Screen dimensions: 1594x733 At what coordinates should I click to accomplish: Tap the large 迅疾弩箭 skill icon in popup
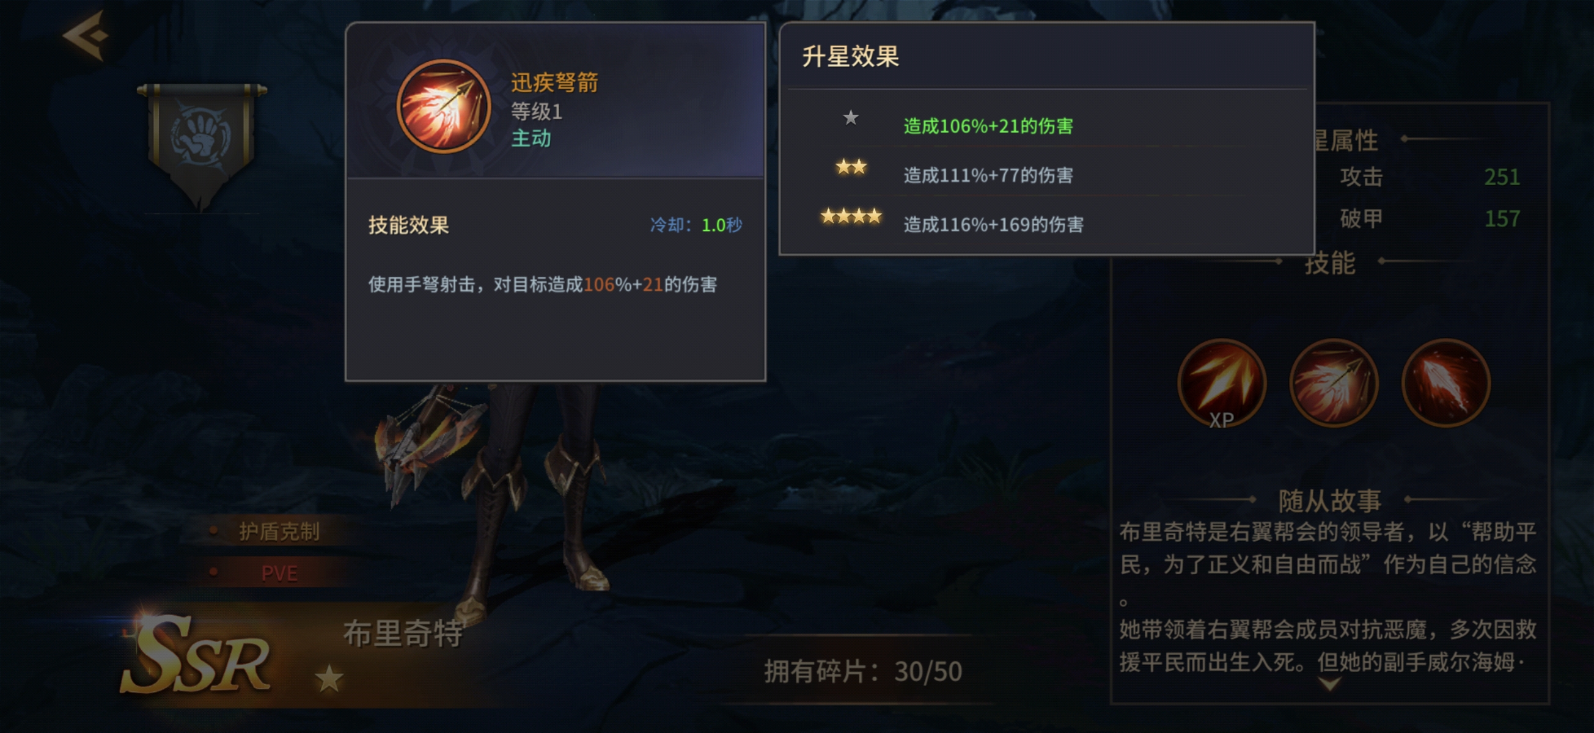(x=444, y=106)
